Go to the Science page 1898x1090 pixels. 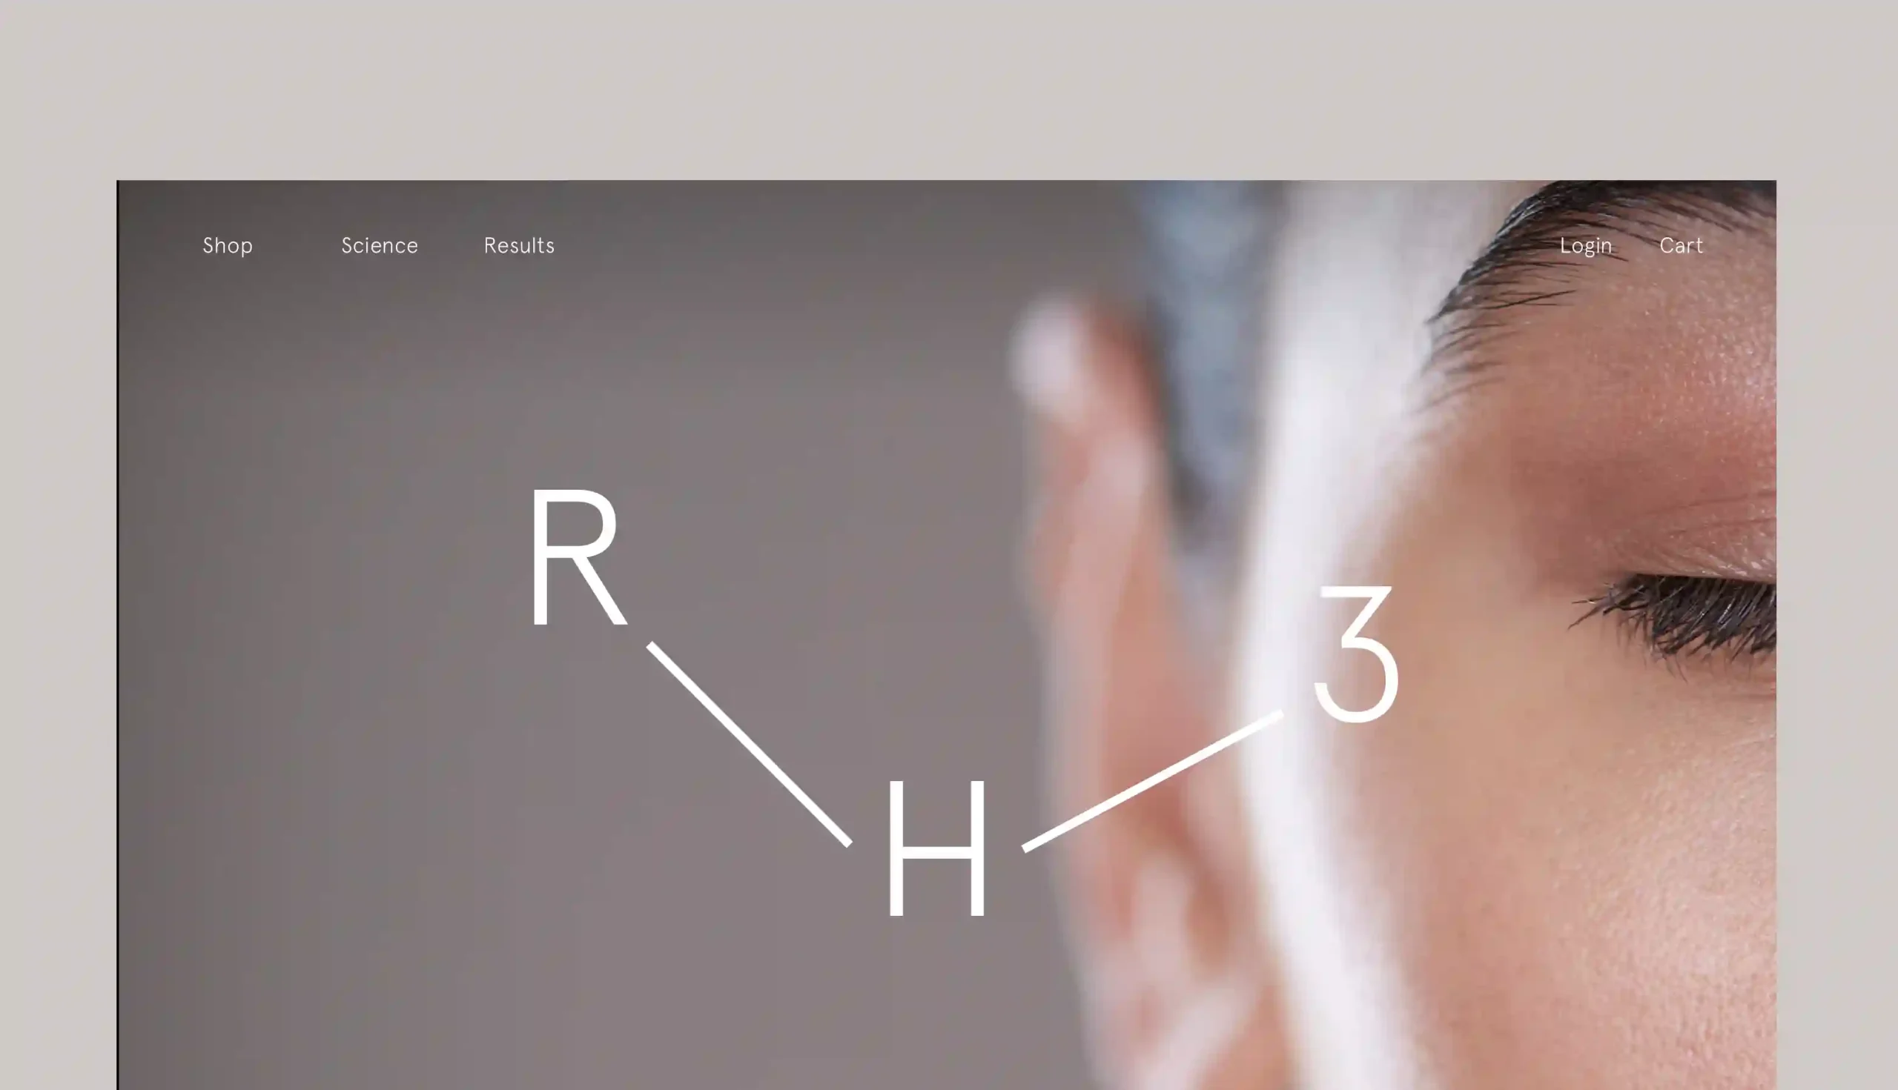[379, 245]
